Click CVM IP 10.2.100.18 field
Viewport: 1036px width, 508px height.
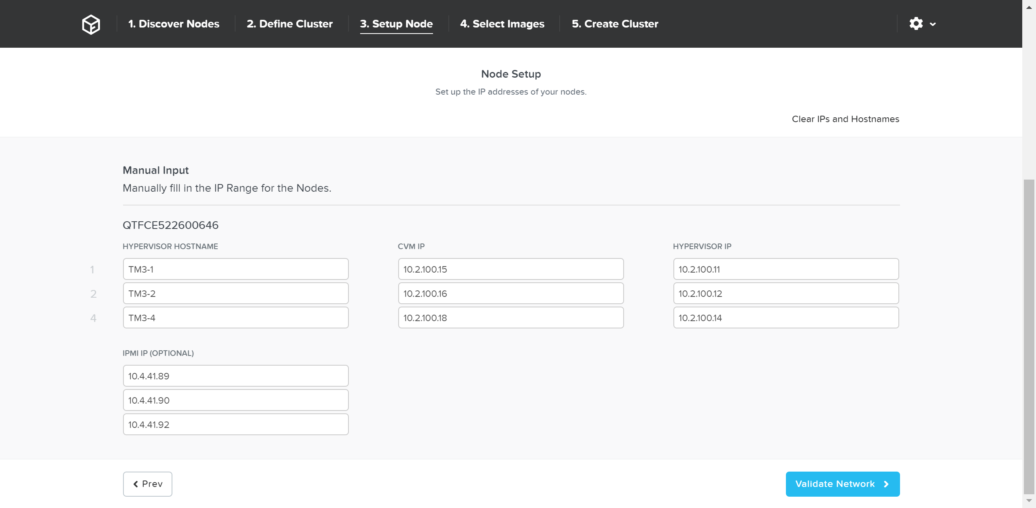click(511, 318)
